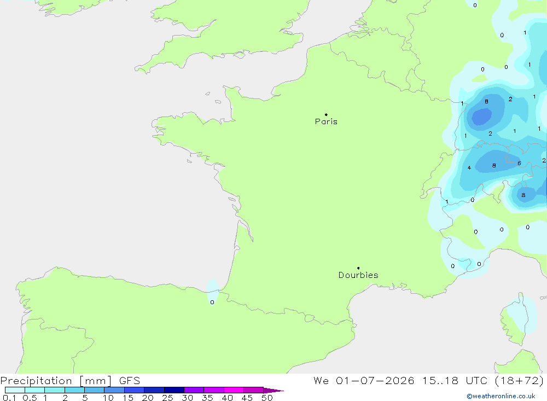The image size is (547, 401).
Task: Click the '(18+72)' forecast run text
Action: (520, 381)
